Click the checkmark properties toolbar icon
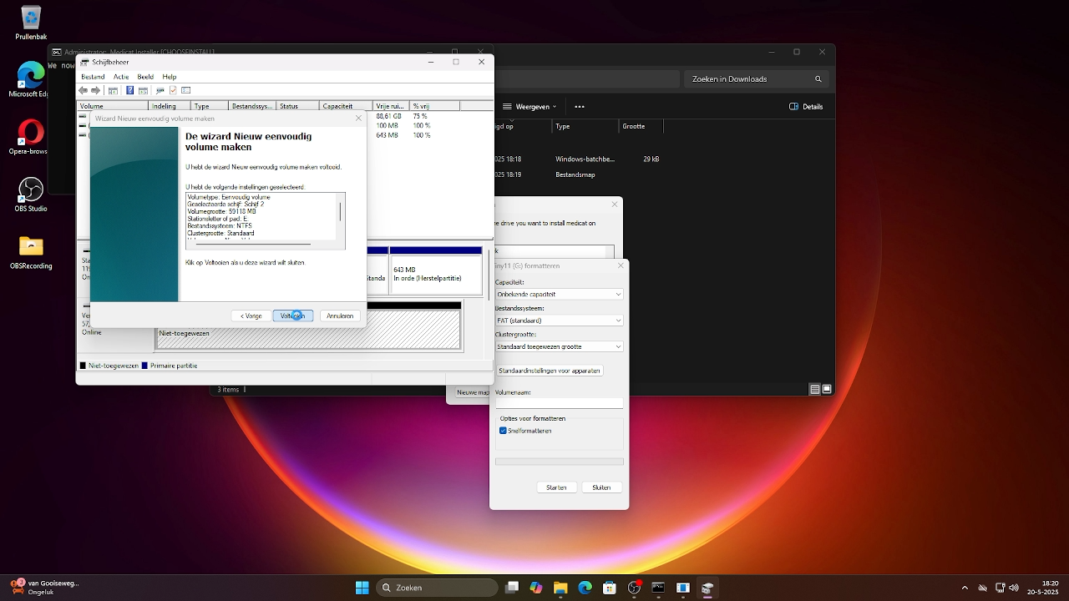The height and width of the screenshot is (601, 1069). 173,90
